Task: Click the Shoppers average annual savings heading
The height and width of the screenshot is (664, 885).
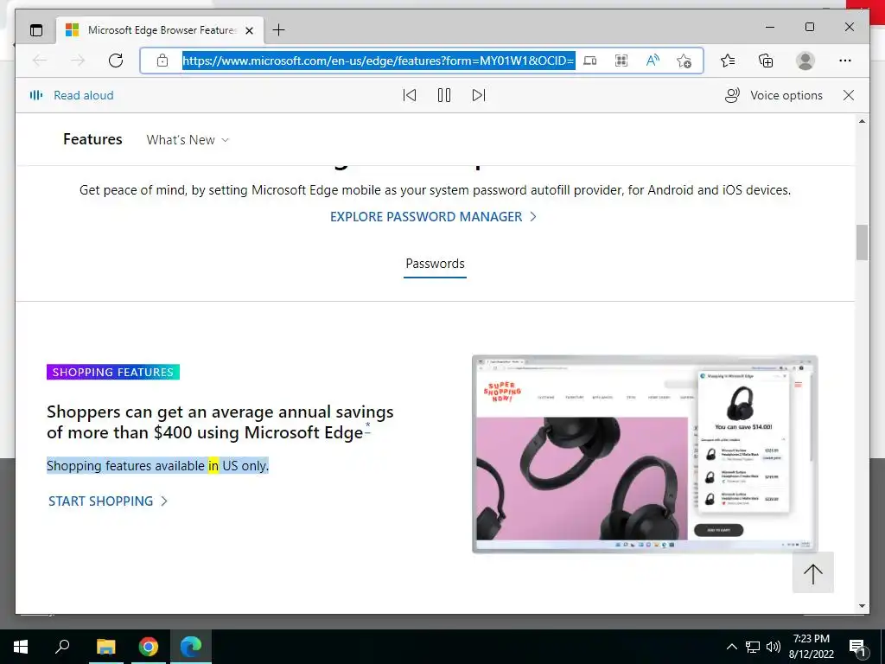Action: click(220, 422)
